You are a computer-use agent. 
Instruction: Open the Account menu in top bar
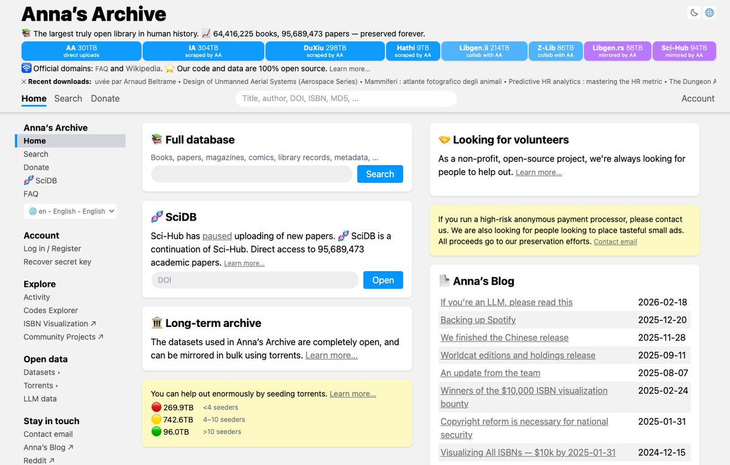coord(697,98)
